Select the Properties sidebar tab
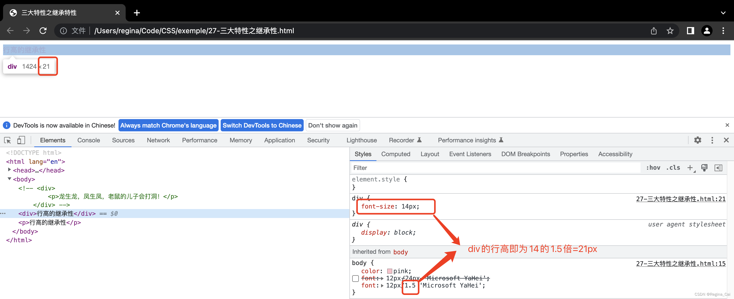 click(x=574, y=154)
